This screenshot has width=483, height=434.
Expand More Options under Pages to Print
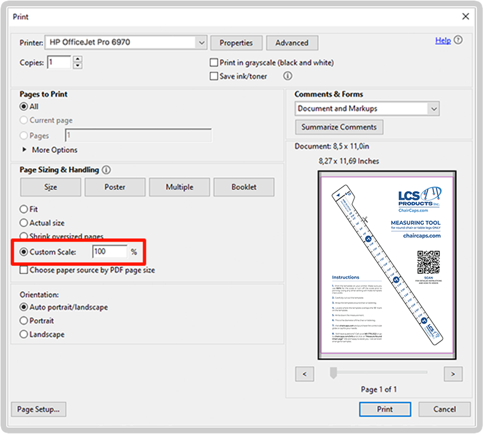(x=24, y=150)
